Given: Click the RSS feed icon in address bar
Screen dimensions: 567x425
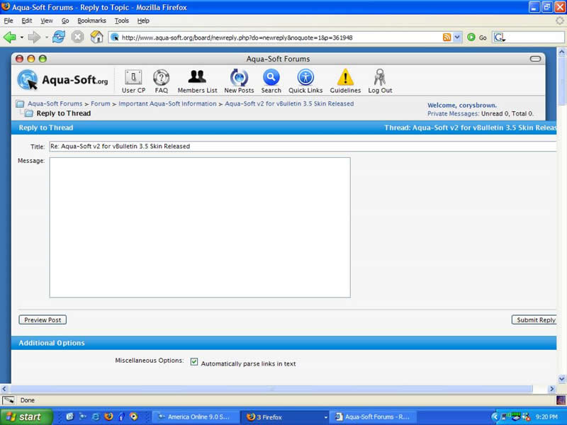Looking at the screenshot, I should [447, 38].
